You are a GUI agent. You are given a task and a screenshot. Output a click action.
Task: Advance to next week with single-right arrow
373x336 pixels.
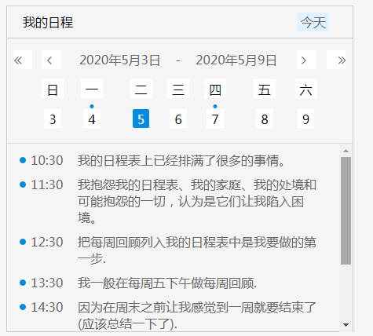(x=306, y=60)
